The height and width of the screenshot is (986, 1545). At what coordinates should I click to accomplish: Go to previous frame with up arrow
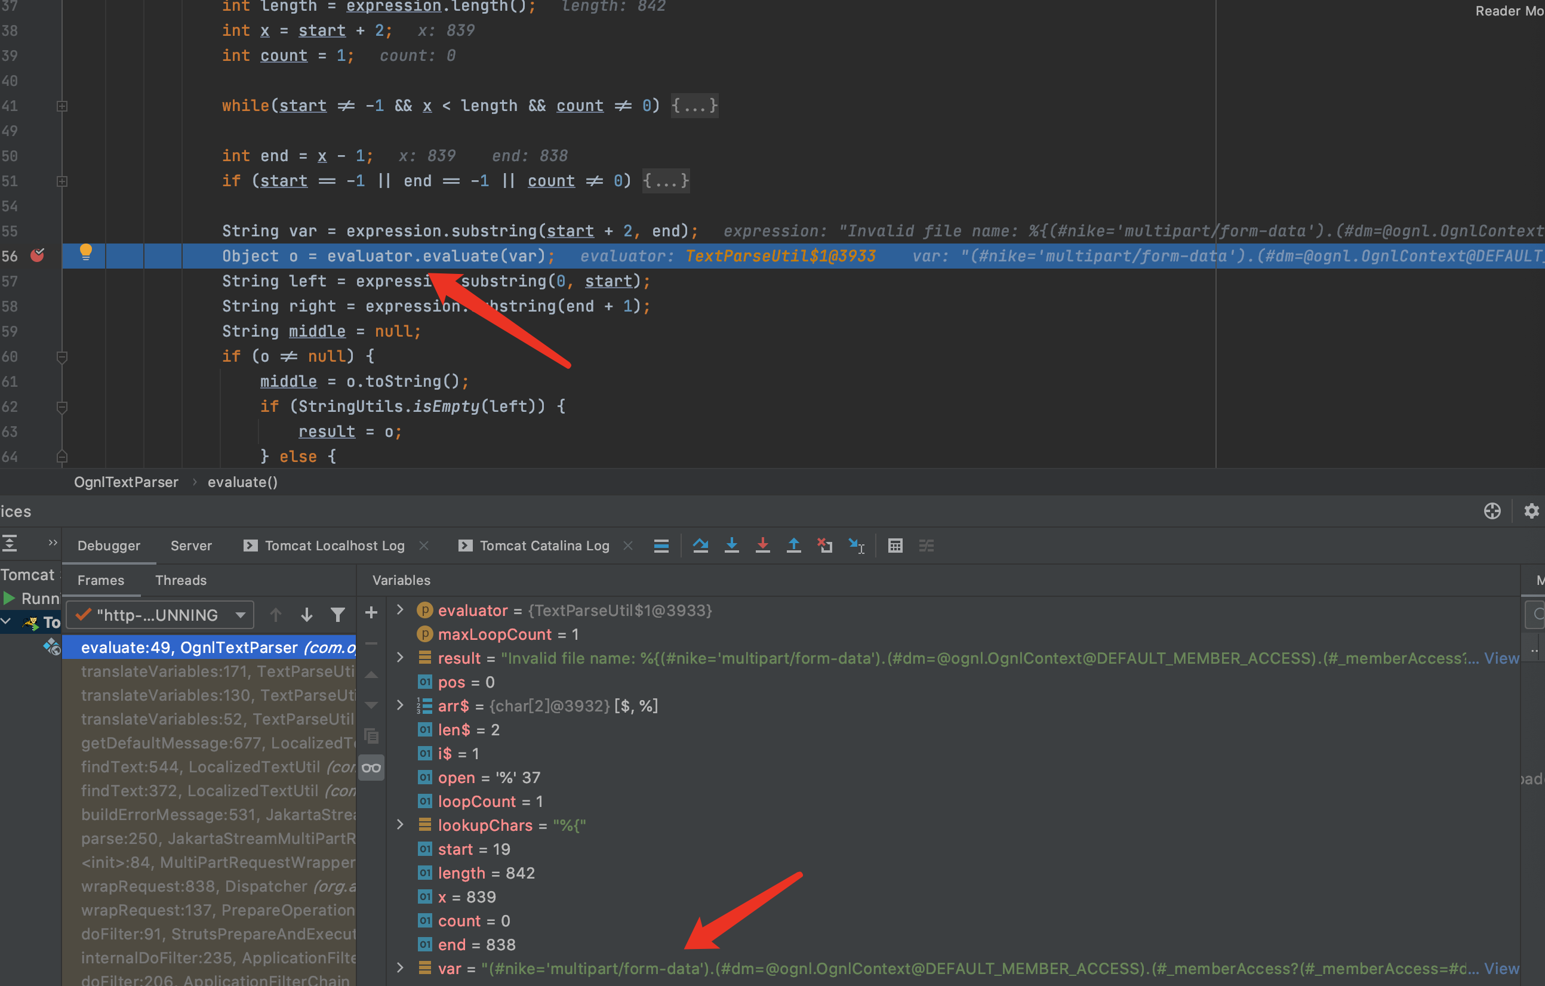point(276,615)
